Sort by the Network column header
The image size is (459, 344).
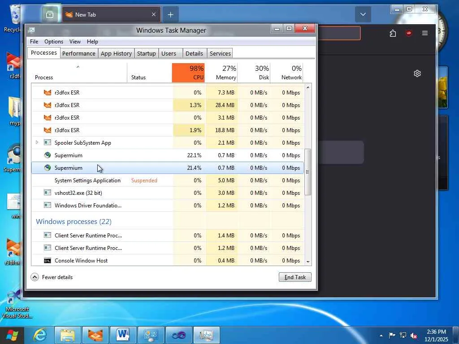287,73
